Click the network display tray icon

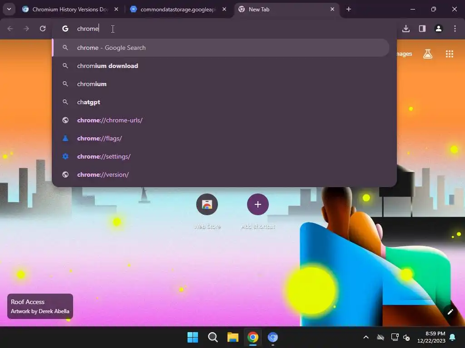pos(395,337)
